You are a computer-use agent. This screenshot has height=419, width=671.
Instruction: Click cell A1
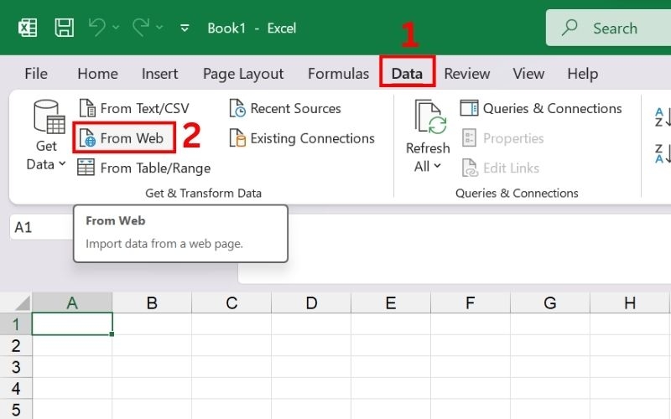point(72,323)
